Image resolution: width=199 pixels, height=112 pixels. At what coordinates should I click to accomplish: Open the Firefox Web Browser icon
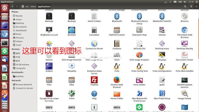point(117,80)
